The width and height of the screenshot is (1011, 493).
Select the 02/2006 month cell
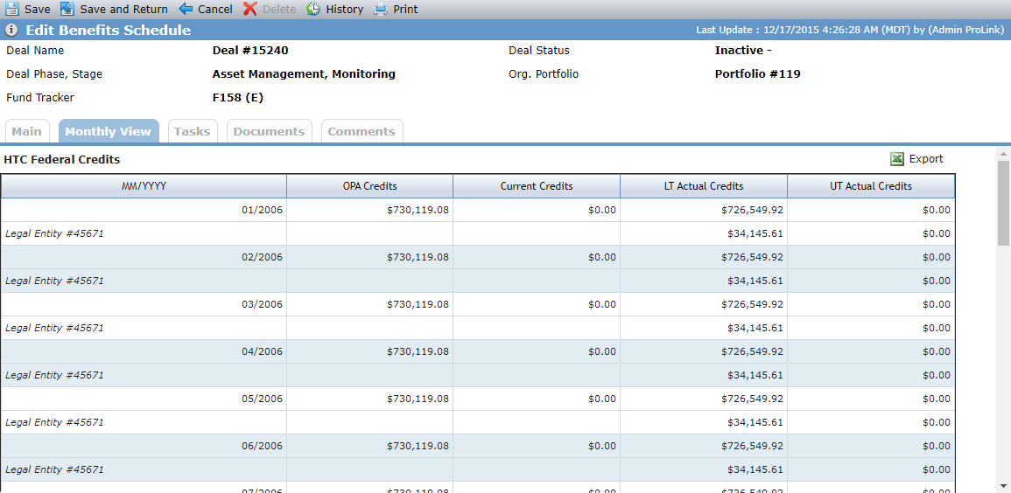point(144,257)
